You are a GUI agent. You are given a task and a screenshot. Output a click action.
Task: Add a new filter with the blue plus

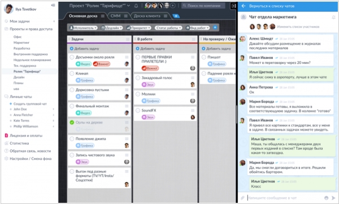click(215, 28)
